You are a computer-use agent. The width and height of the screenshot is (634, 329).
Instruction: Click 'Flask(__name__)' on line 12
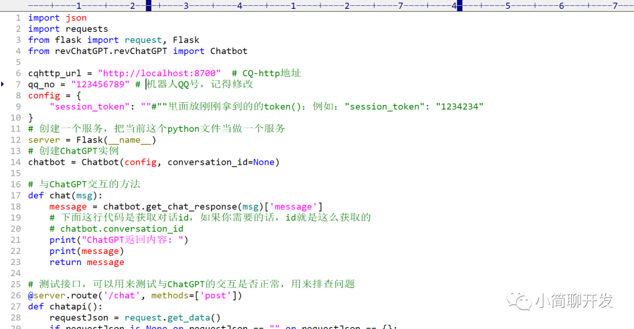coord(116,140)
